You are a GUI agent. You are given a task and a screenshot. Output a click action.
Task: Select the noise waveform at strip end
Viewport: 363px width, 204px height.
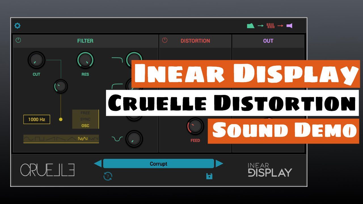tap(94, 139)
